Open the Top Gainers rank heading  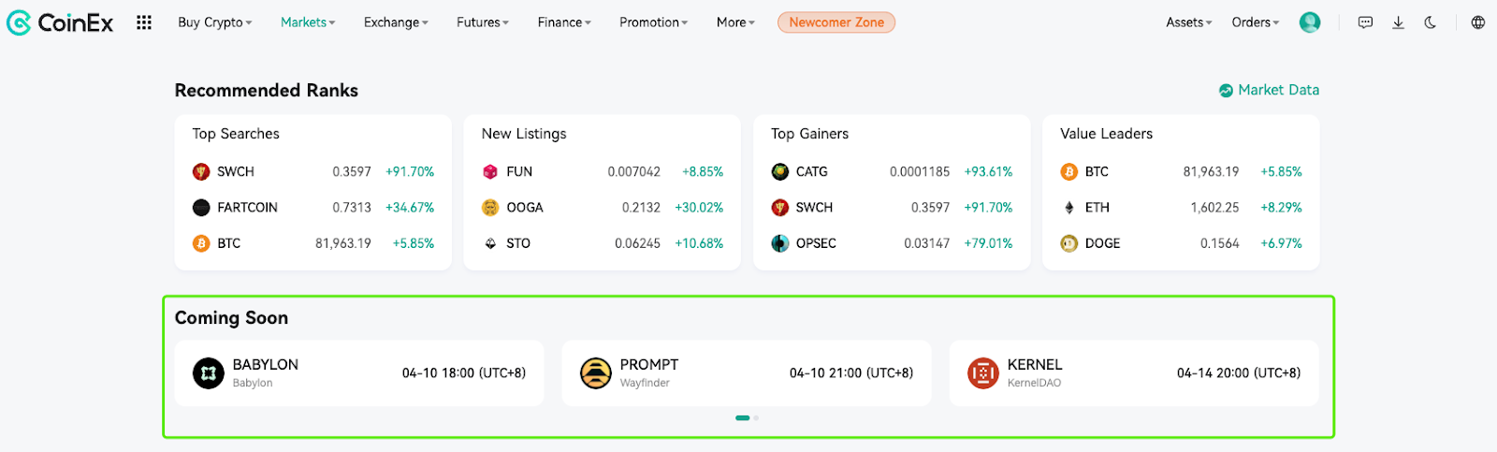809,134
